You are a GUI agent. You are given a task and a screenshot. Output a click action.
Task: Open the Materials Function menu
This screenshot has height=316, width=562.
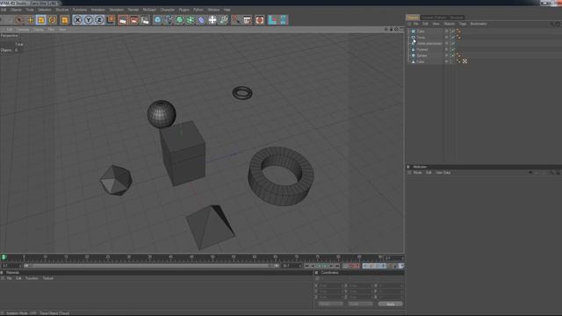(32, 278)
